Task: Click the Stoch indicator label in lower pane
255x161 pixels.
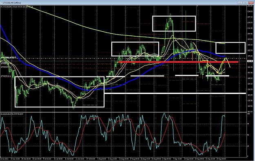Action: [12, 114]
